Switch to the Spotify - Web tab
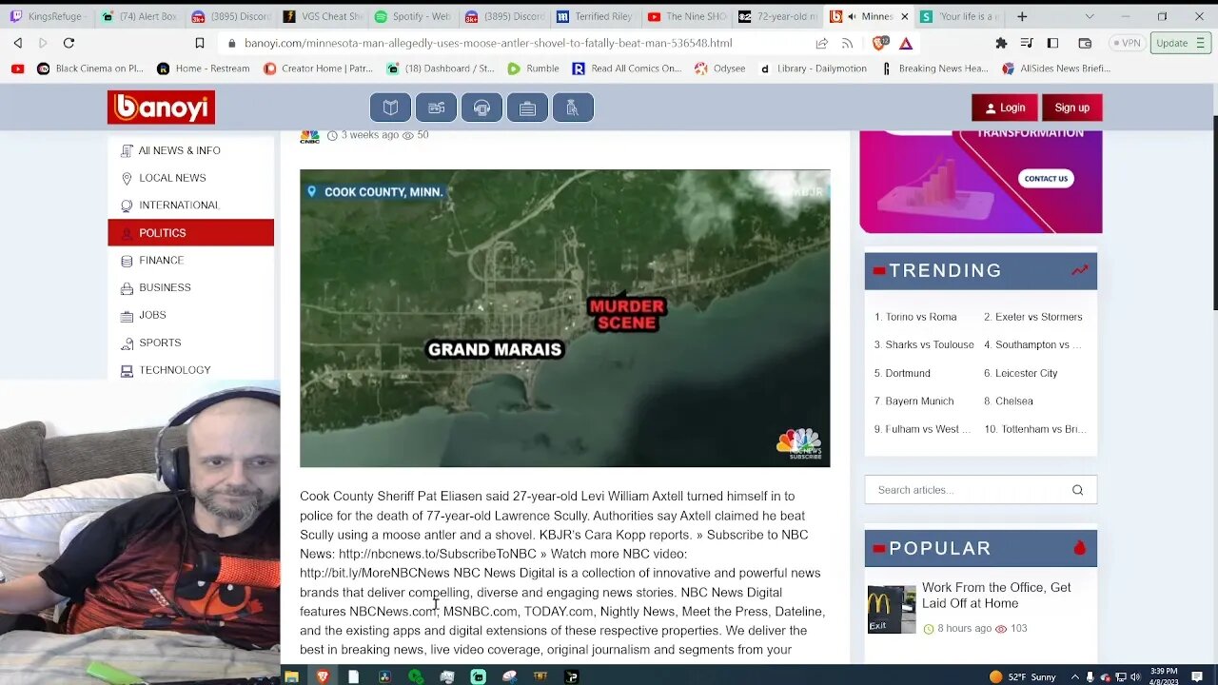 [413, 16]
